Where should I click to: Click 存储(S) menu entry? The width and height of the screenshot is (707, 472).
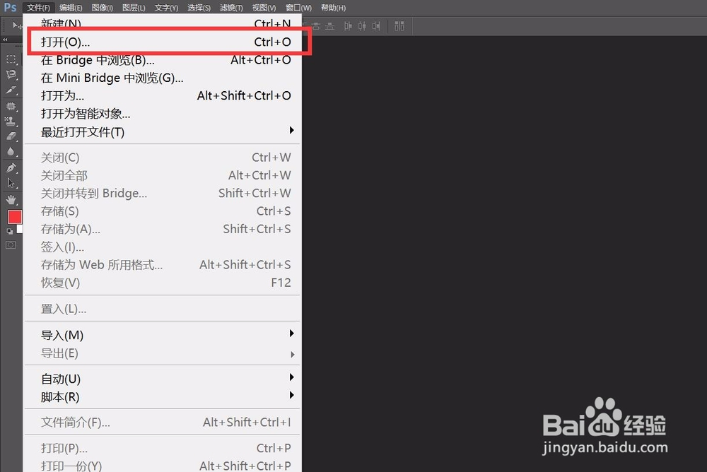click(x=163, y=211)
